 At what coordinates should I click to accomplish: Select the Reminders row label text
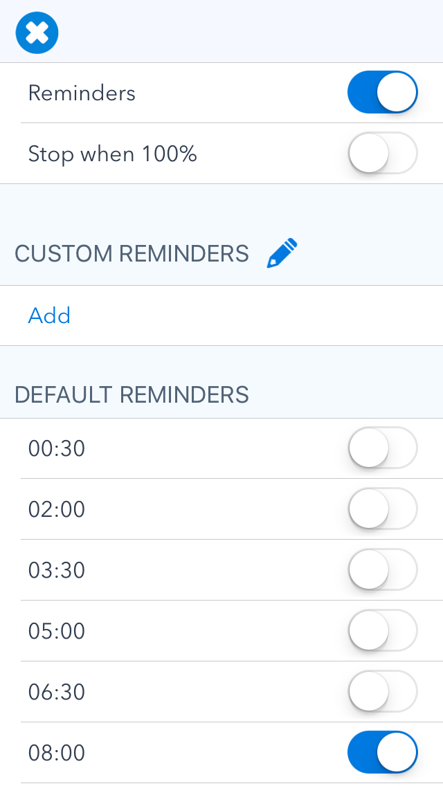[x=82, y=93]
